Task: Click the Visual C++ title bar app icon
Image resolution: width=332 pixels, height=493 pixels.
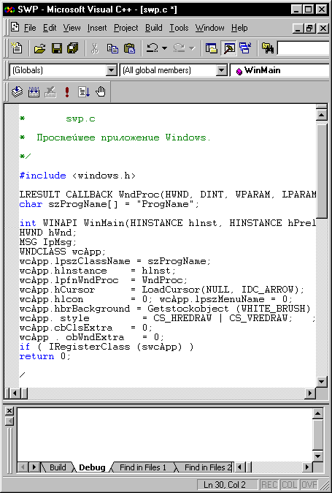Action: click(9, 10)
